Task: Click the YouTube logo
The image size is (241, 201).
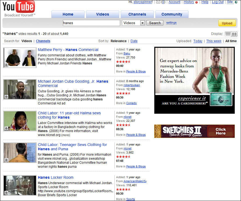Action: pyautogui.click(x=19, y=9)
